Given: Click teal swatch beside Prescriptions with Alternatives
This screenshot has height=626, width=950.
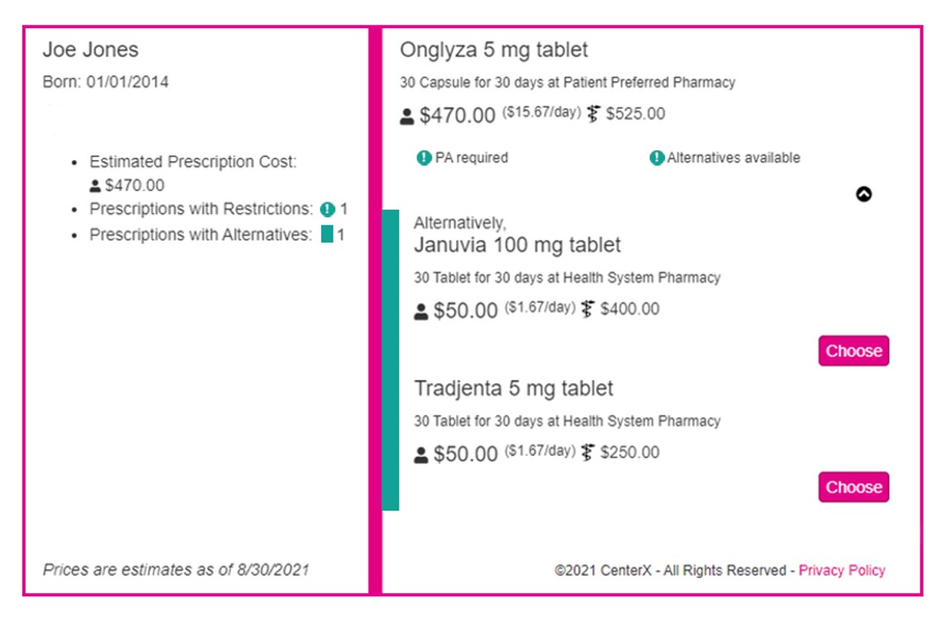Looking at the screenshot, I should pos(327,235).
